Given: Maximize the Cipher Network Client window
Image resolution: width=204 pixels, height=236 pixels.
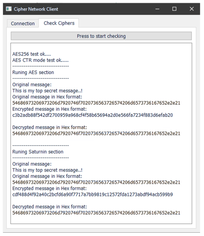Looking at the screenshot, I should [x=174, y=9].
